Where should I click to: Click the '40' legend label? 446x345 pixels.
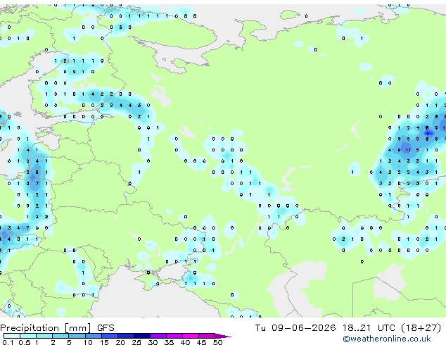(x=185, y=342)
